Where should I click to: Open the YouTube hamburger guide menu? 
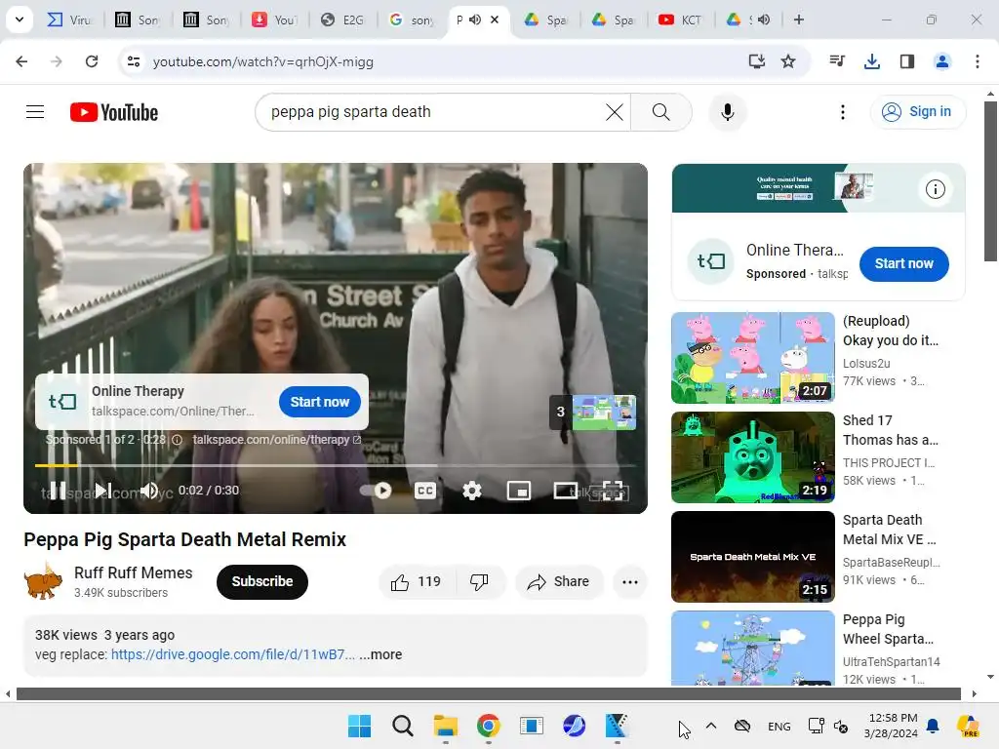[35, 112]
